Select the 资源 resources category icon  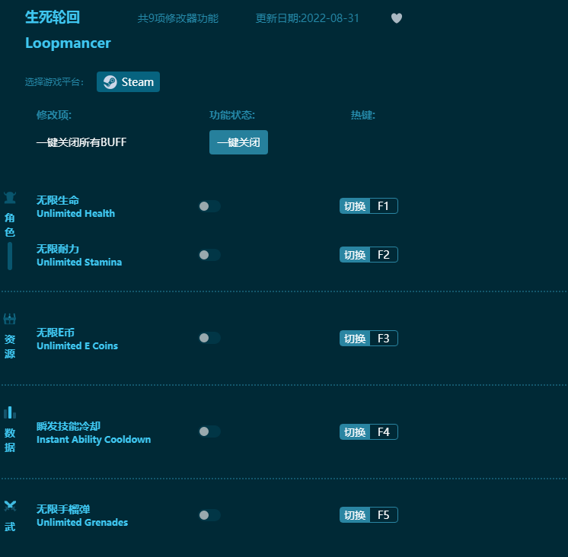point(10,319)
